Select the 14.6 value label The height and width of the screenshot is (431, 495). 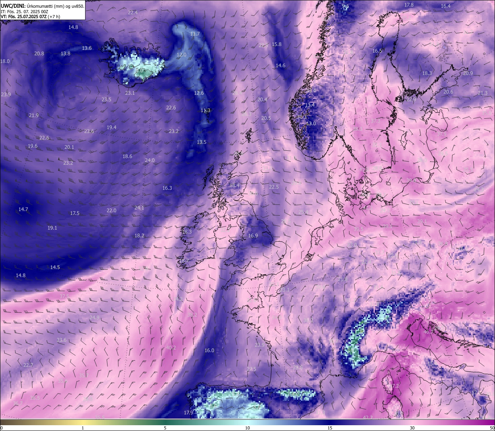tap(280, 66)
